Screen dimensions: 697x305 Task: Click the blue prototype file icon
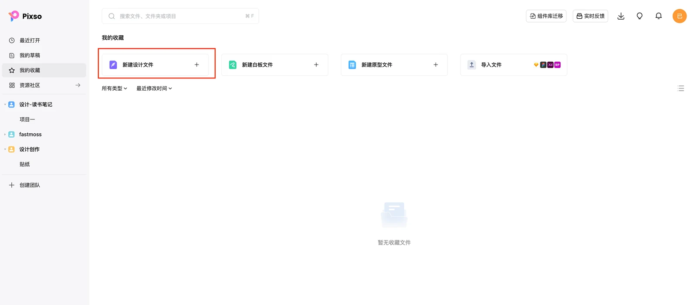[x=352, y=65]
